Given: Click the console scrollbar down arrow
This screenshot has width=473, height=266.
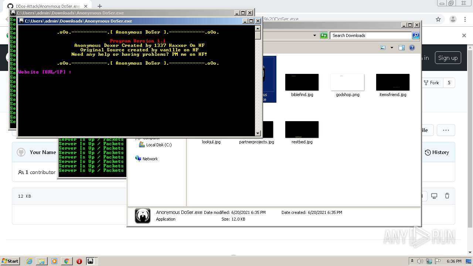Looking at the screenshot, I should click(x=258, y=133).
